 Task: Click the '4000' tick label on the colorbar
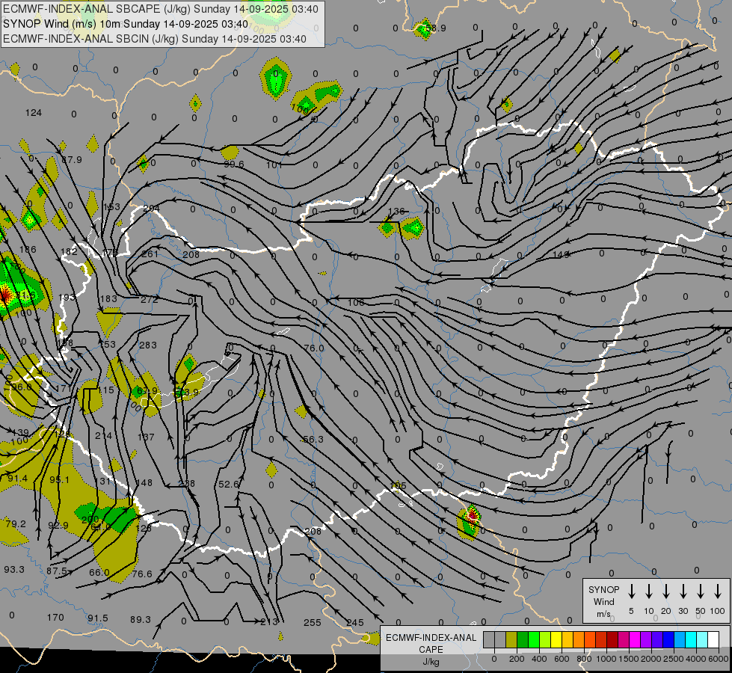[697, 659]
